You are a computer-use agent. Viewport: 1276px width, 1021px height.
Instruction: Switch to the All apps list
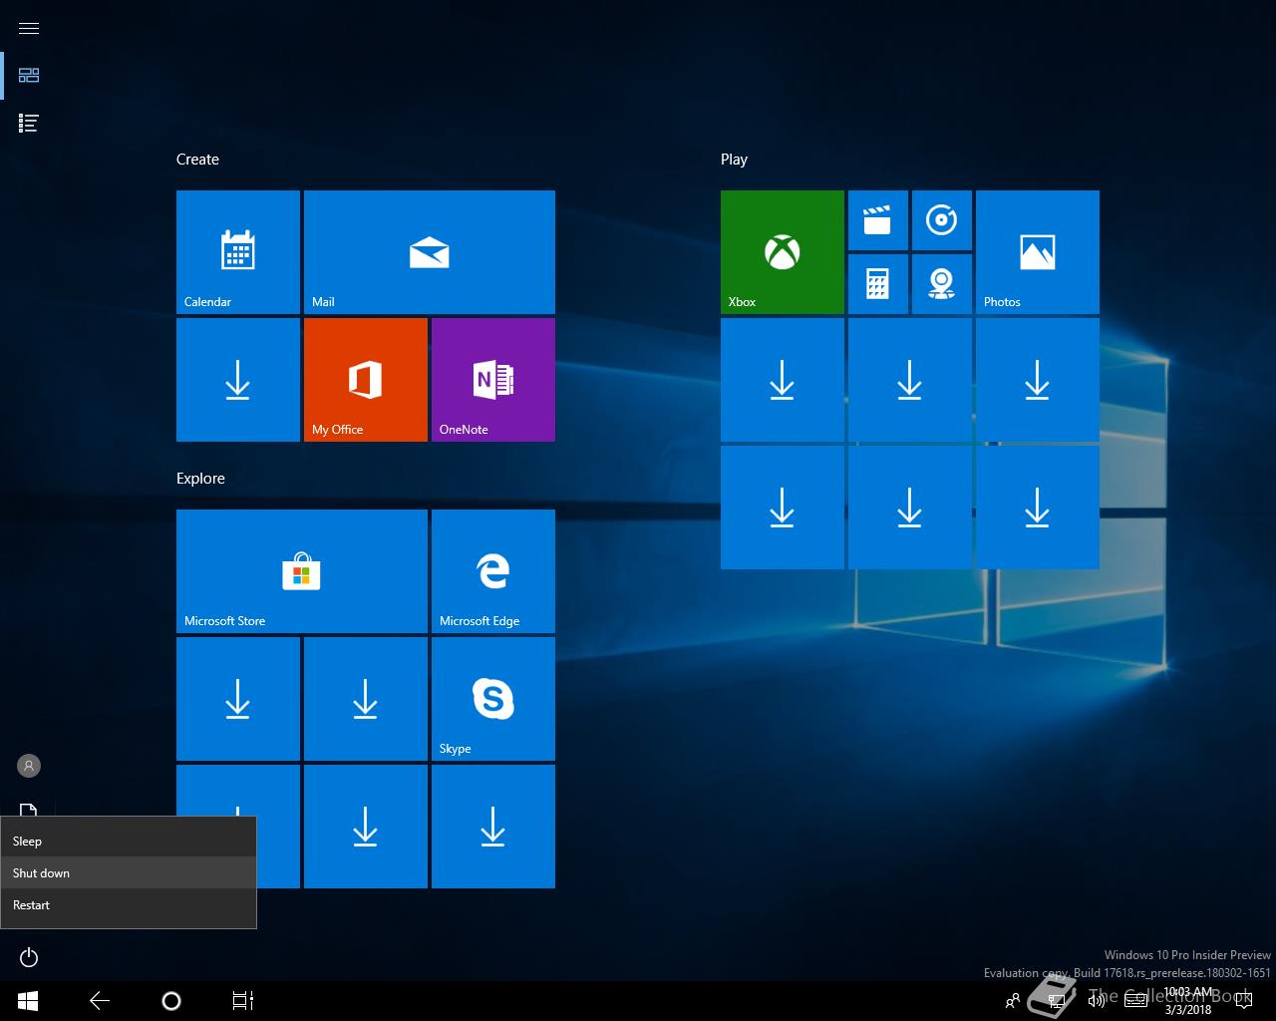click(x=29, y=123)
